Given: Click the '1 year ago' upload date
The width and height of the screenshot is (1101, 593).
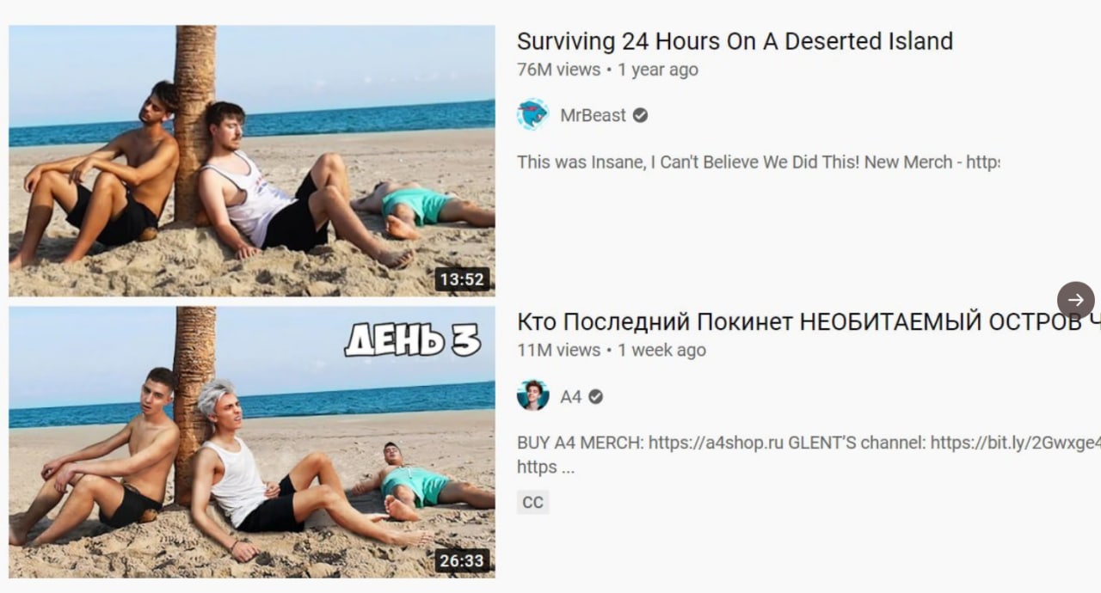Looking at the screenshot, I should [658, 70].
